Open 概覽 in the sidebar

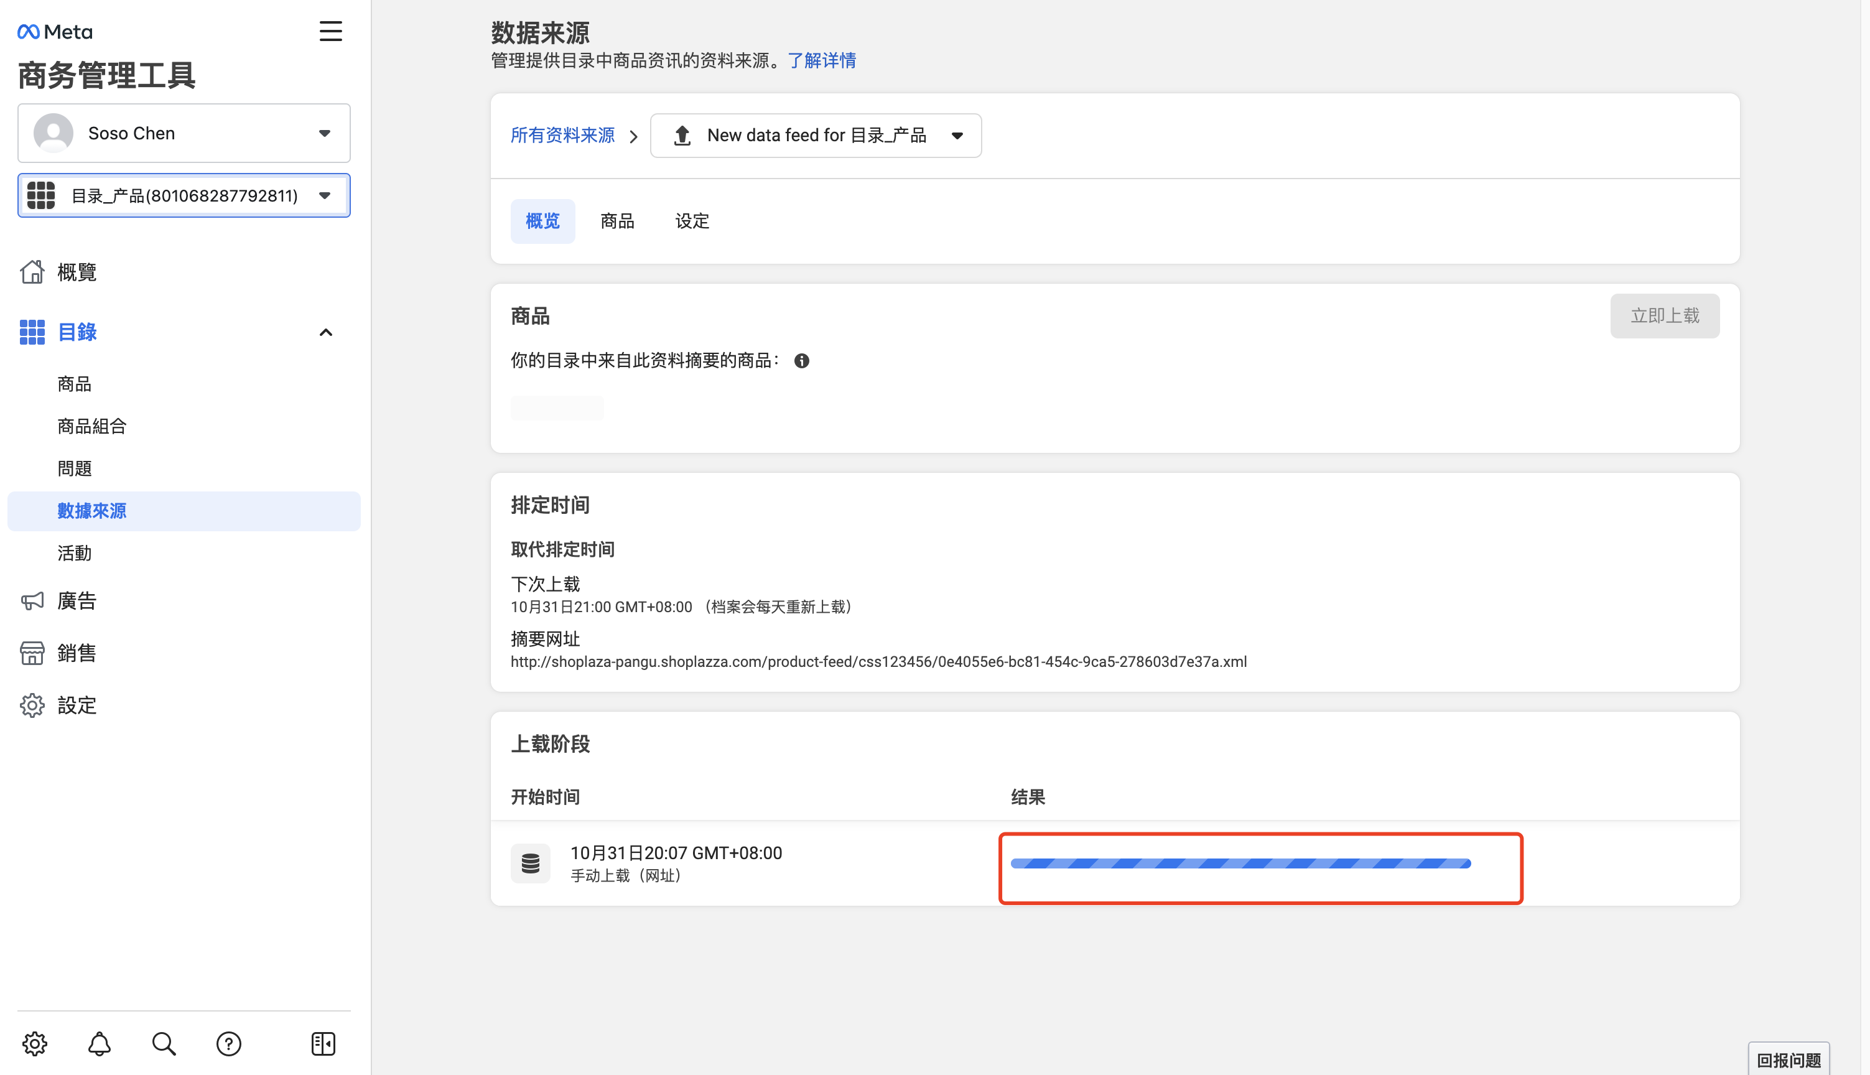pyautogui.click(x=77, y=272)
